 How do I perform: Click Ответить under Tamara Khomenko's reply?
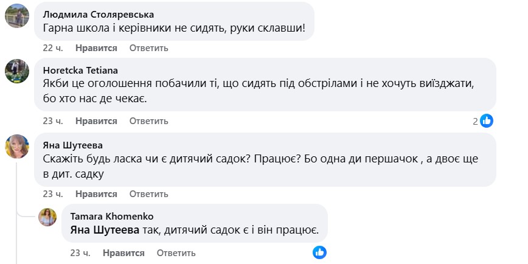tap(176, 252)
